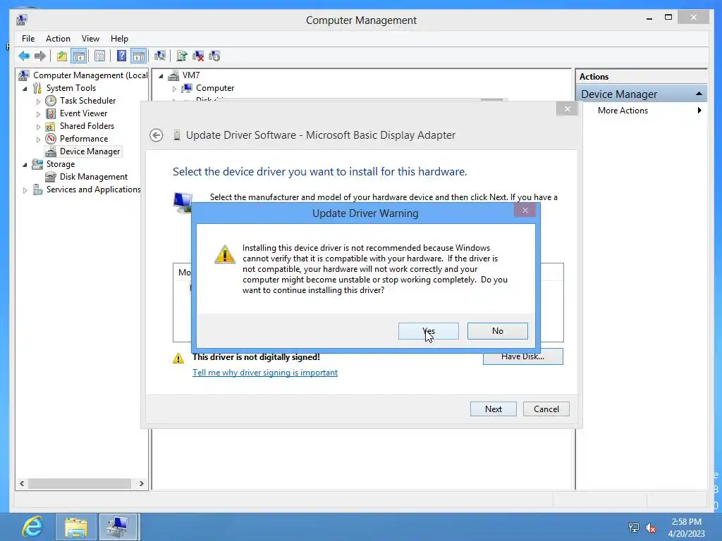The image size is (722, 541).
Task: Close the Update Driver Software wizard window
Action: 568,109
